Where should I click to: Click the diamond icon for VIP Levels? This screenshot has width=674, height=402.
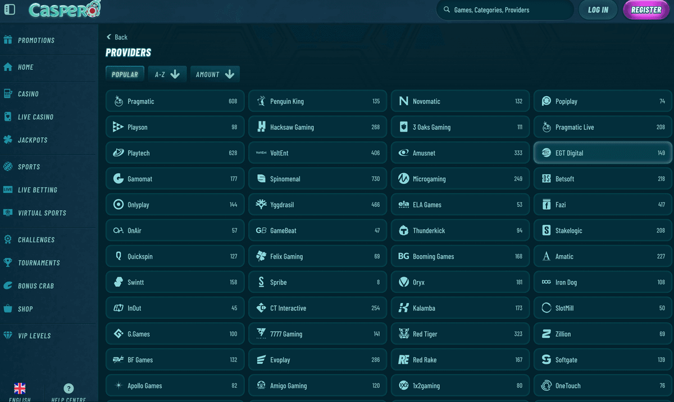click(8, 336)
